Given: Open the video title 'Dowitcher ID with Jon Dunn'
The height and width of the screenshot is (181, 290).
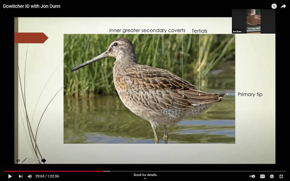Looking at the screenshot, I should (32, 6).
